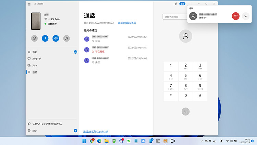Open メッセージ (Messages) in sidebar
The width and height of the screenshot is (257, 145).
36,59
